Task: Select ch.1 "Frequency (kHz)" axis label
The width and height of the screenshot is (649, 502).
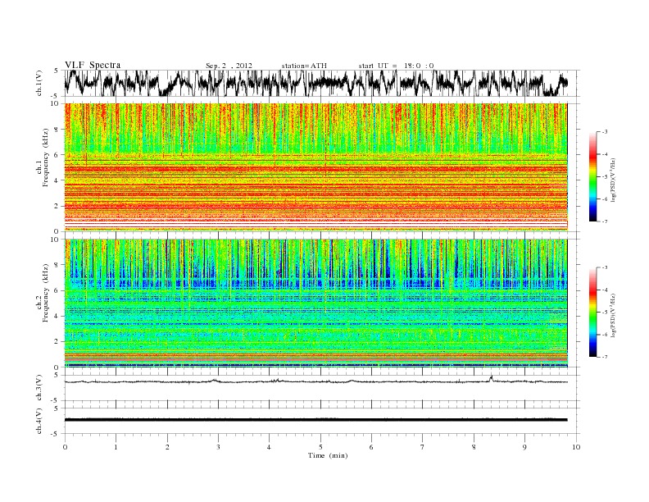Action: tap(46, 157)
